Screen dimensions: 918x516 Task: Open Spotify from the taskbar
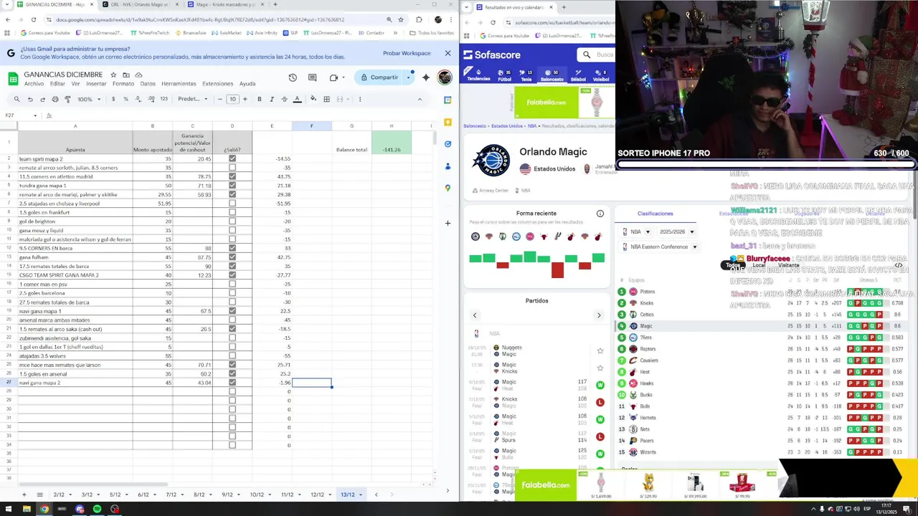[97, 509]
